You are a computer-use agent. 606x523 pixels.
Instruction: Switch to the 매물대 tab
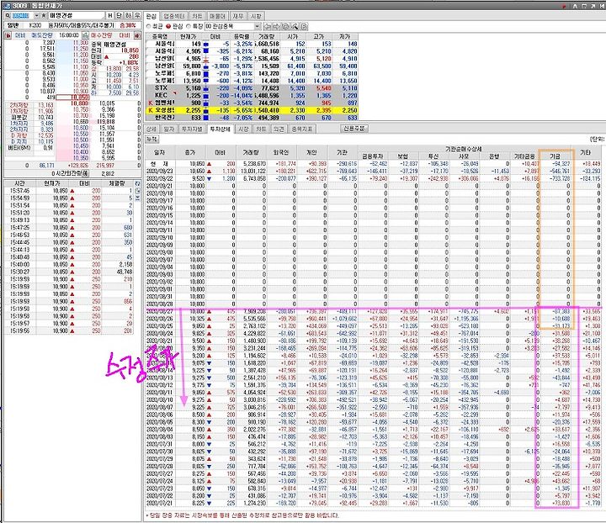click(x=218, y=16)
